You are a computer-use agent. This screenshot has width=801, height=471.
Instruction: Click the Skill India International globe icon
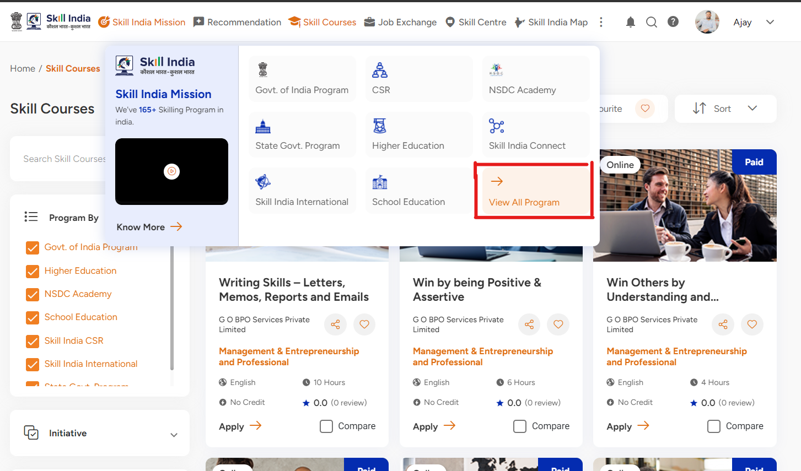[263, 182]
